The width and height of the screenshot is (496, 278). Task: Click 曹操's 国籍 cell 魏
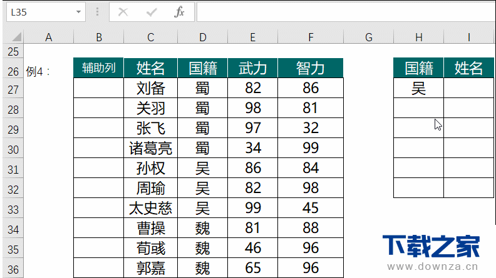203,228
